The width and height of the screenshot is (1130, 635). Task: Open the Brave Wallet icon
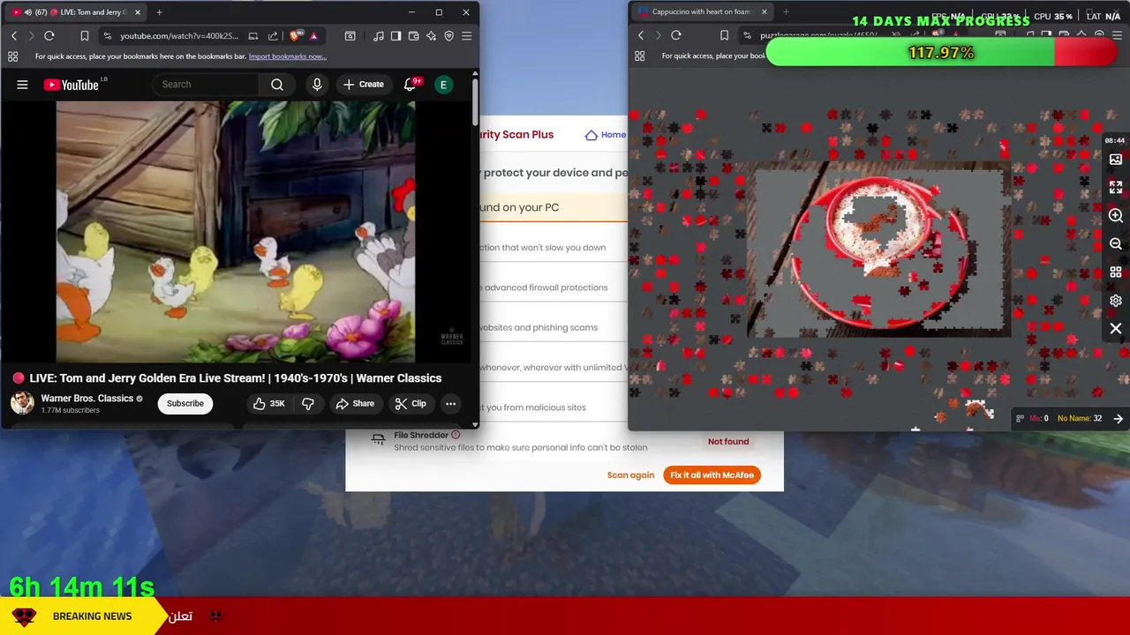point(413,36)
